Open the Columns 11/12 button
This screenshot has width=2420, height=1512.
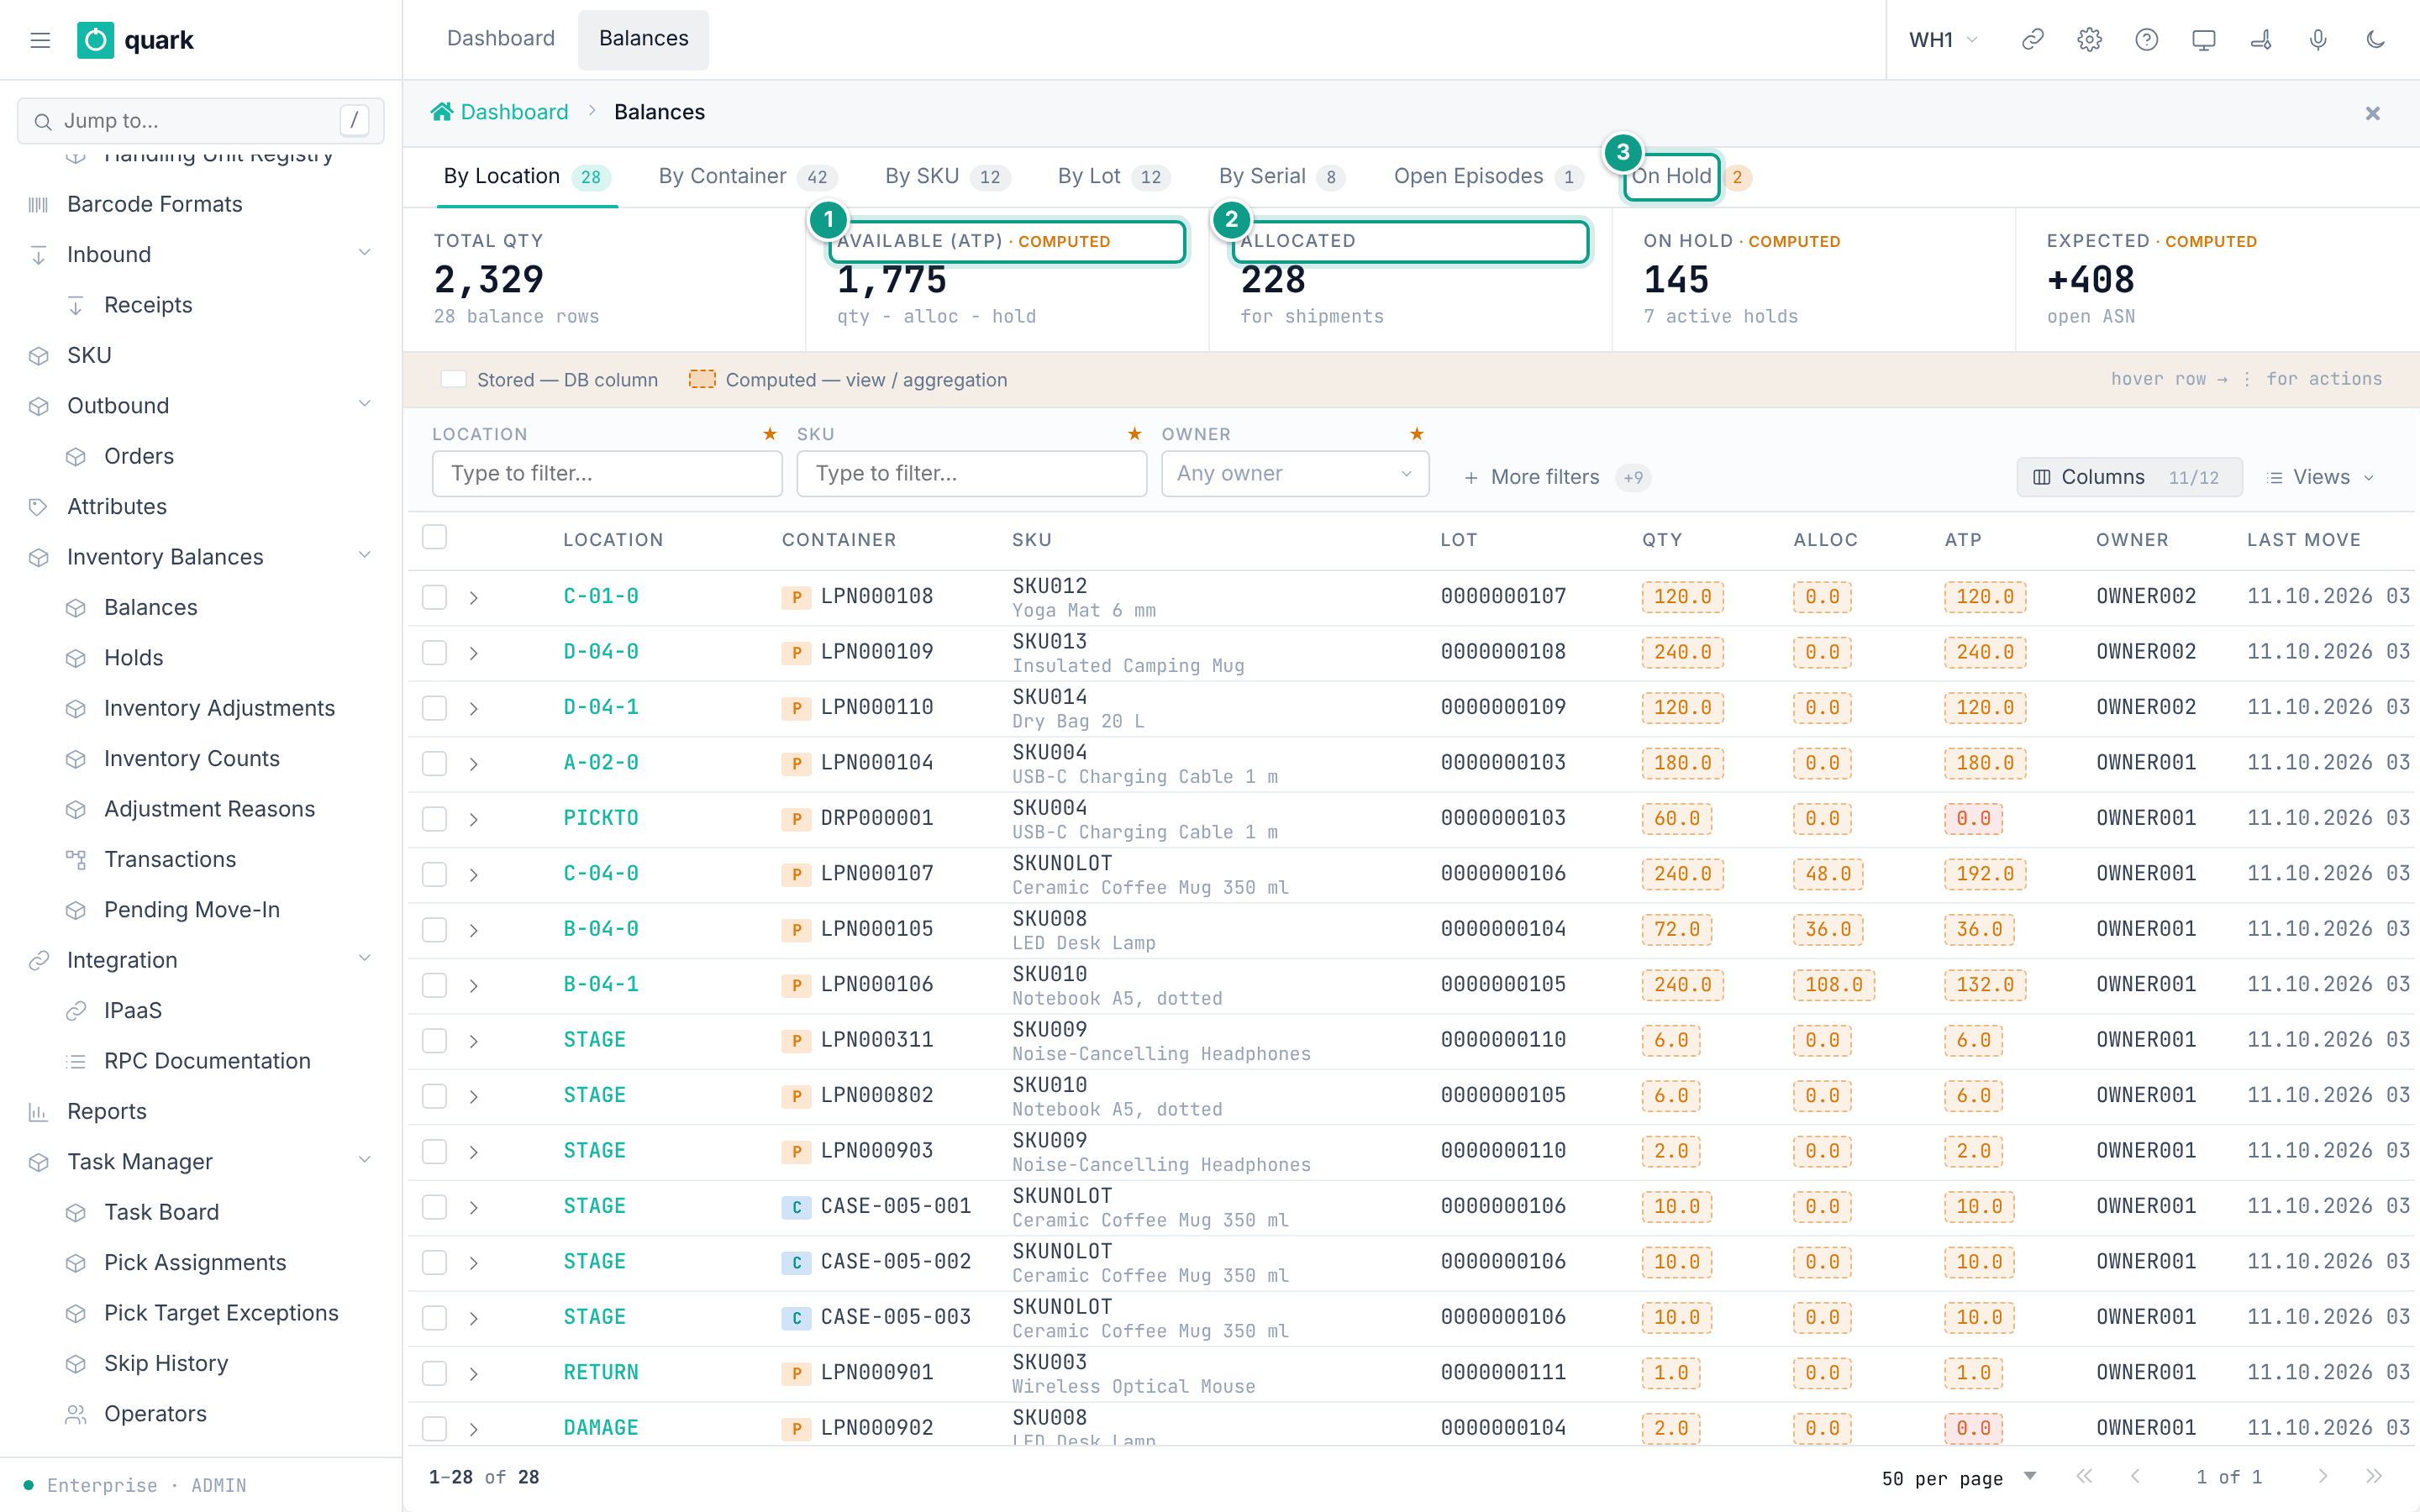(2129, 477)
